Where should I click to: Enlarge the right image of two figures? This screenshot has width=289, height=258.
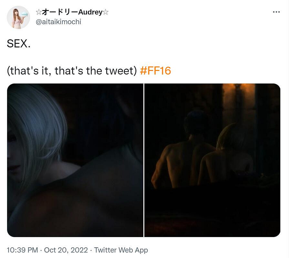click(x=212, y=160)
